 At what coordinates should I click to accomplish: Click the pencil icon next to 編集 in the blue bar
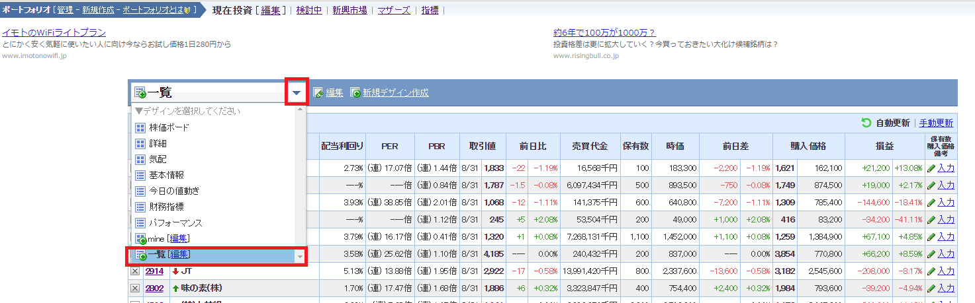(x=318, y=93)
